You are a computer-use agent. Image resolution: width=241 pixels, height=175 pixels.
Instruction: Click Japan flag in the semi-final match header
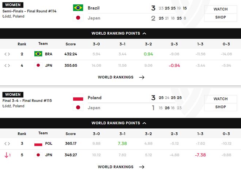78,18
